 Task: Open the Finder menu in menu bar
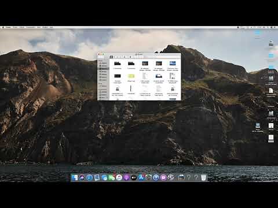[8, 27]
